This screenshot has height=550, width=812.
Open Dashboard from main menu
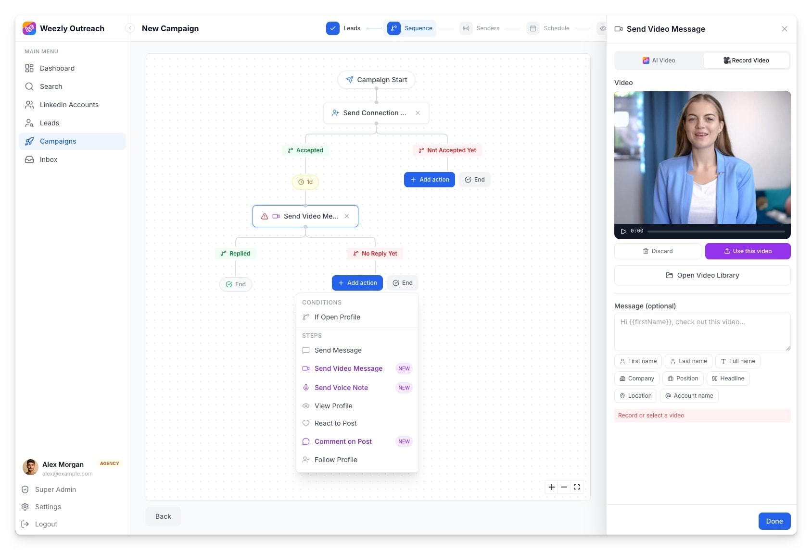coord(72,68)
